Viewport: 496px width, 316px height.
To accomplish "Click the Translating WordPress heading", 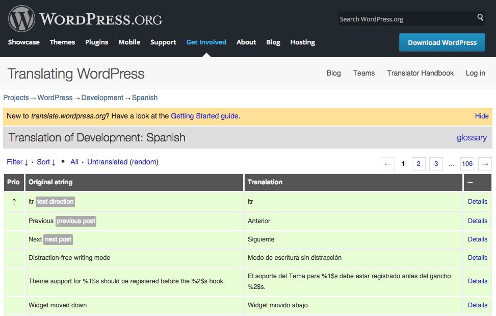I will [x=76, y=74].
